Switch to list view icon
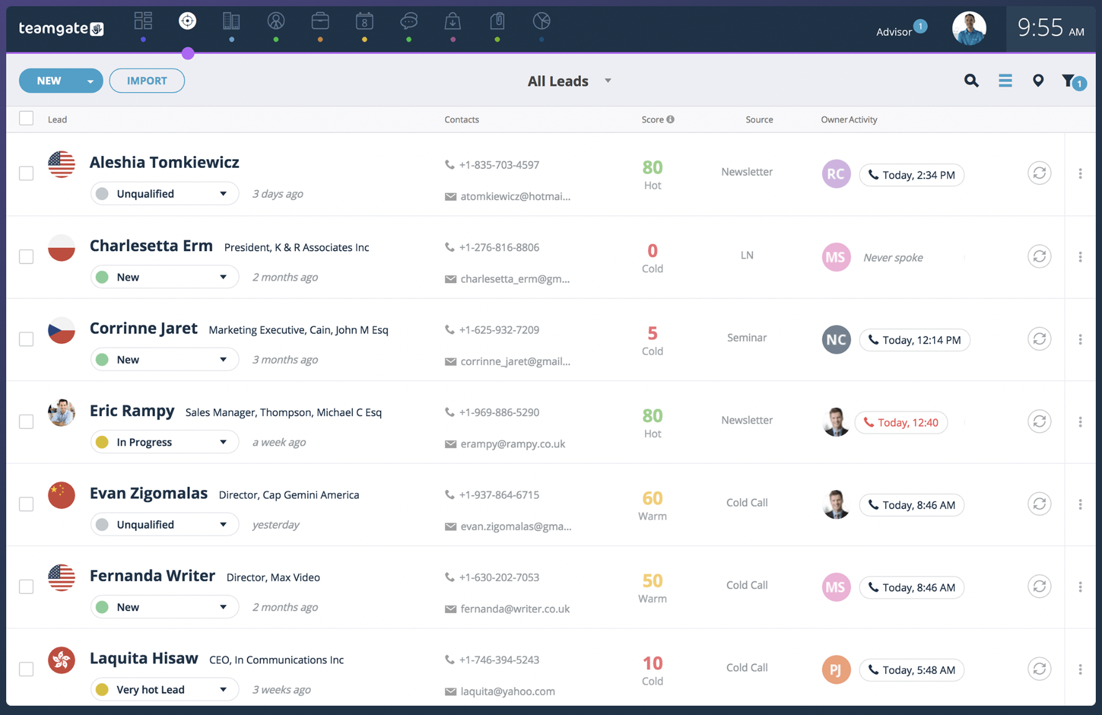 coord(1005,80)
